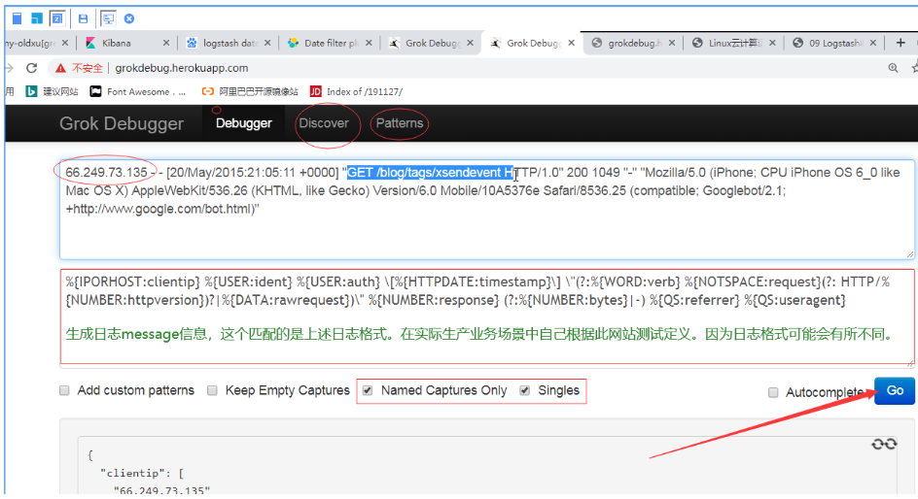
Task: Open the Patterns nav item
Action: [400, 123]
